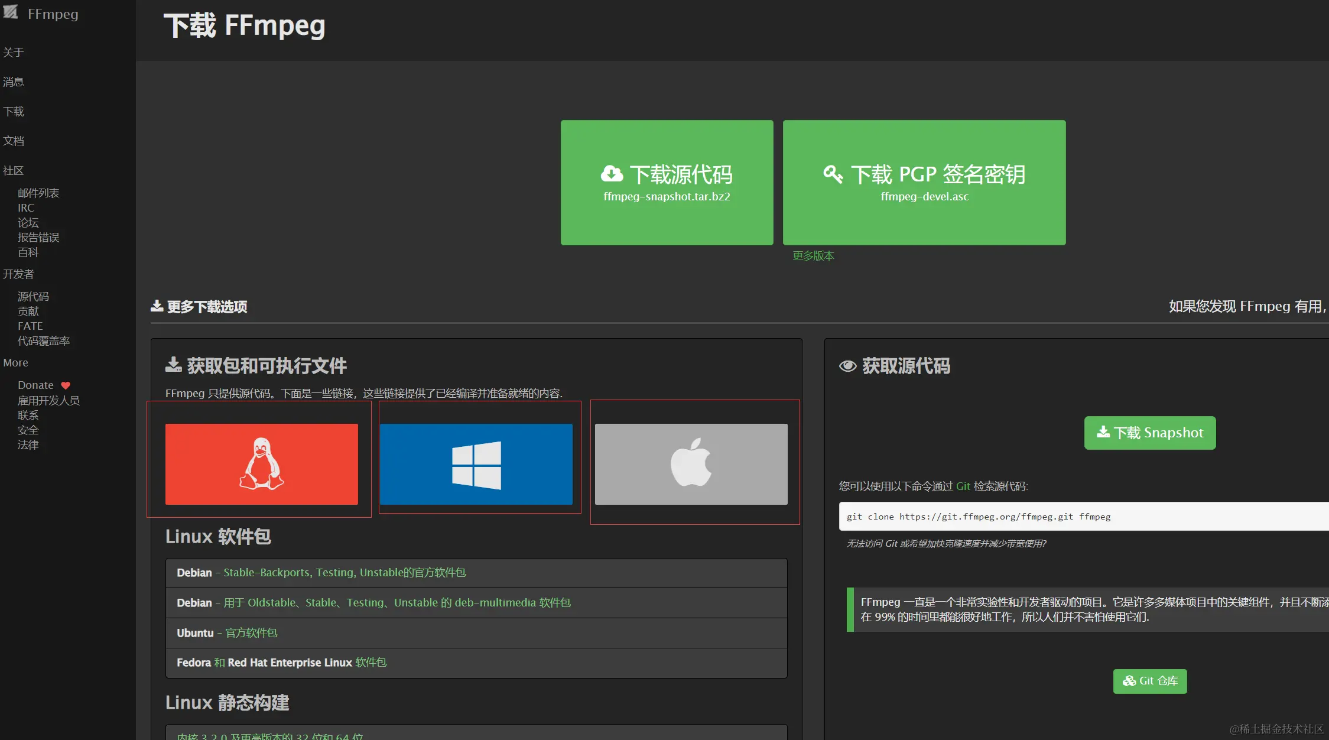1329x740 pixels.
Task: Click the key icon on the PGP 签名密钥 button
Action: point(833,174)
